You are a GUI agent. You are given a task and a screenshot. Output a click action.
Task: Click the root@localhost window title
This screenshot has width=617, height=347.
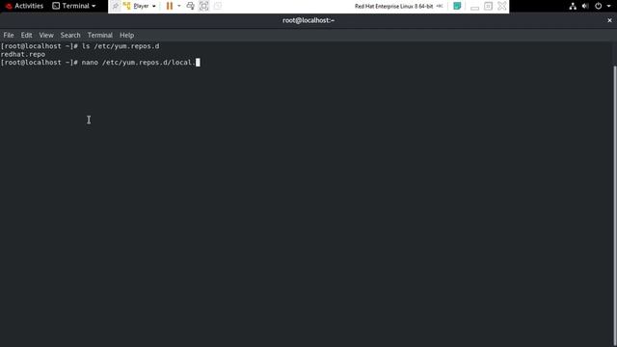pos(308,20)
